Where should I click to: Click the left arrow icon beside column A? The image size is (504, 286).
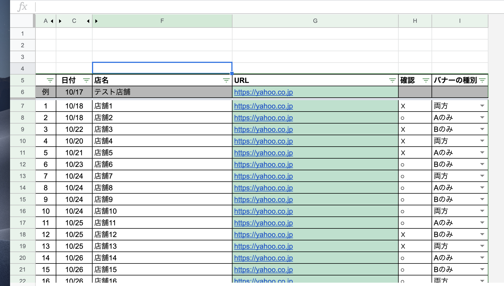pyautogui.click(x=52, y=21)
